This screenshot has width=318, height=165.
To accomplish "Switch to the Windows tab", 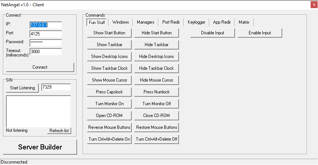I will (x=121, y=22).
